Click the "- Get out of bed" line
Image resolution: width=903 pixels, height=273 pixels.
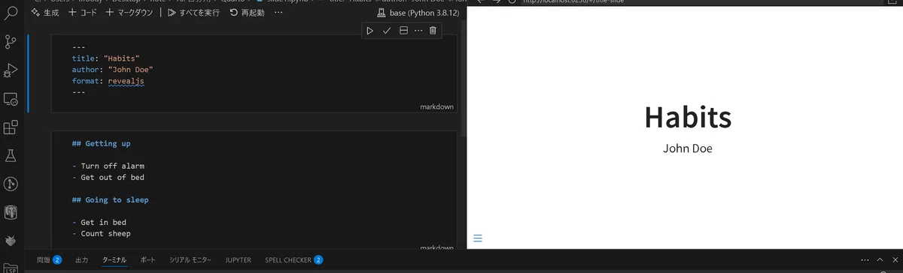(108, 178)
